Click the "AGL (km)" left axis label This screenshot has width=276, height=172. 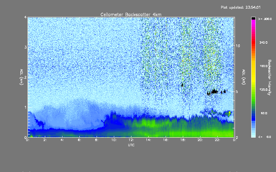[21, 77]
